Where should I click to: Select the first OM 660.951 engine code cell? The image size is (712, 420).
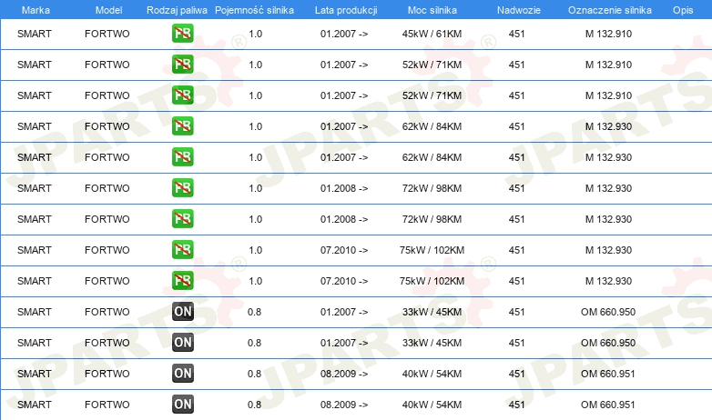608,374
